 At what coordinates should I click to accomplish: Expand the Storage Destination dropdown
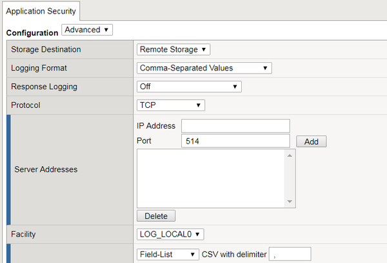174,49
